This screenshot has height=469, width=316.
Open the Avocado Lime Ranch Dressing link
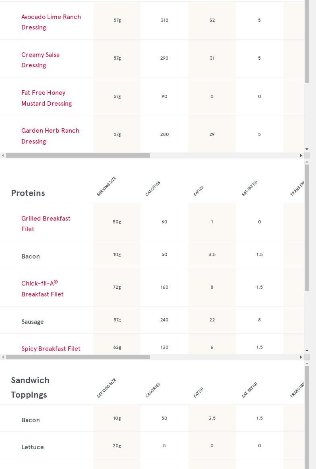coord(51,22)
